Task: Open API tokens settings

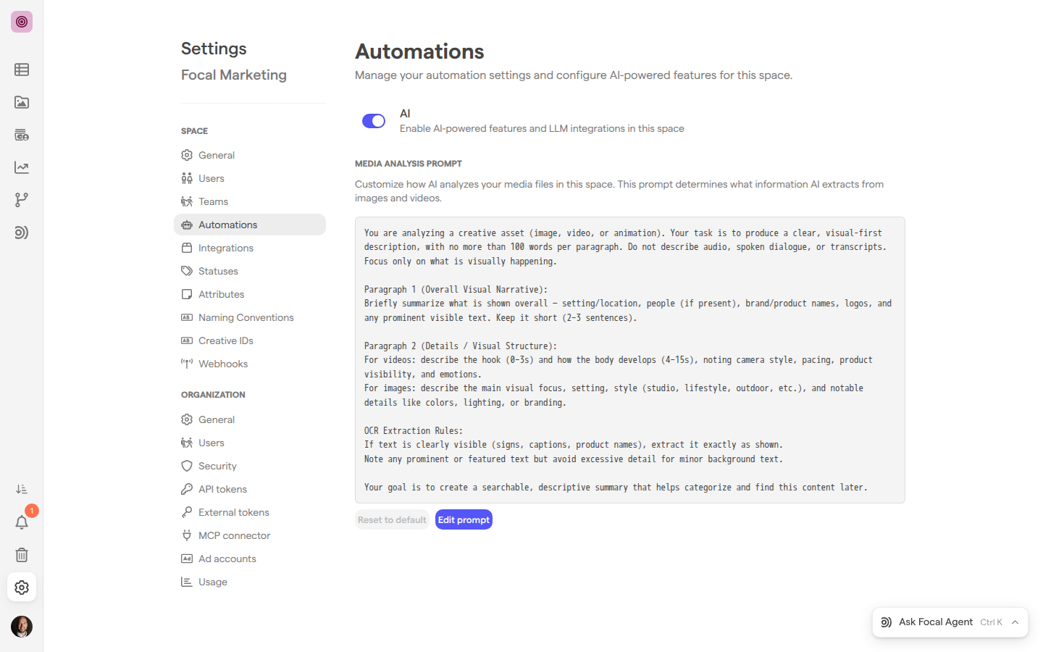Action: pyautogui.click(x=250, y=489)
